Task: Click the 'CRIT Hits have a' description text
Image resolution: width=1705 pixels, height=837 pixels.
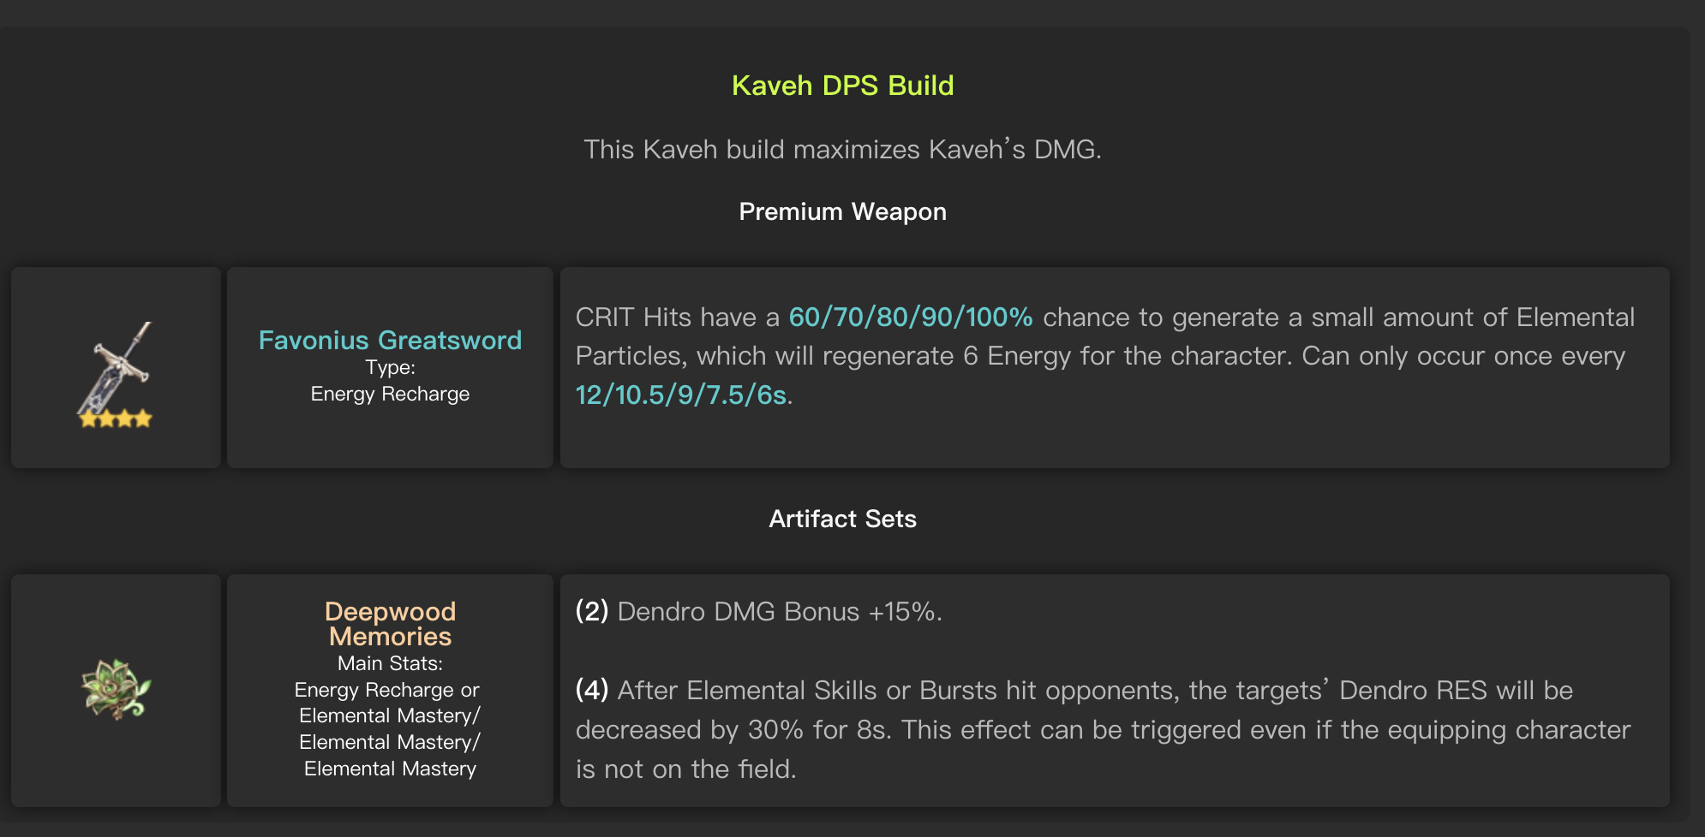Action: point(677,318)
